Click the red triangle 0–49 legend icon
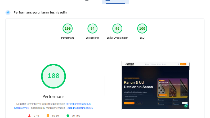 tap(29, 116)
